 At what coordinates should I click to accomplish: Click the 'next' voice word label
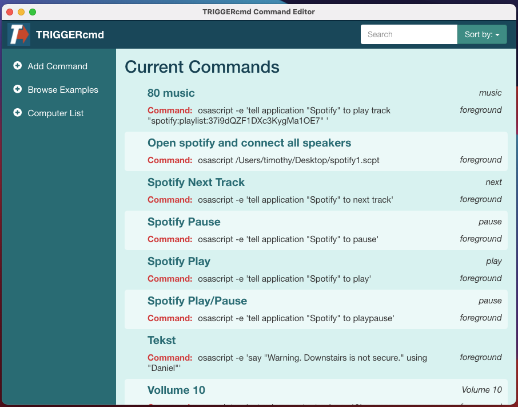tap(493, 182)
